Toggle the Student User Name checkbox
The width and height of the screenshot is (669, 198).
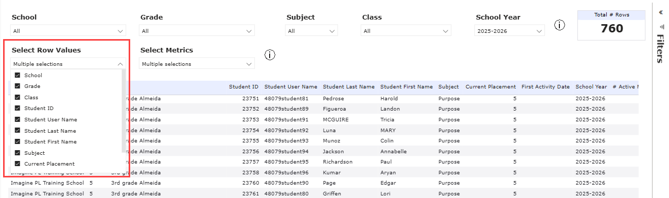[x=17, y=119]
